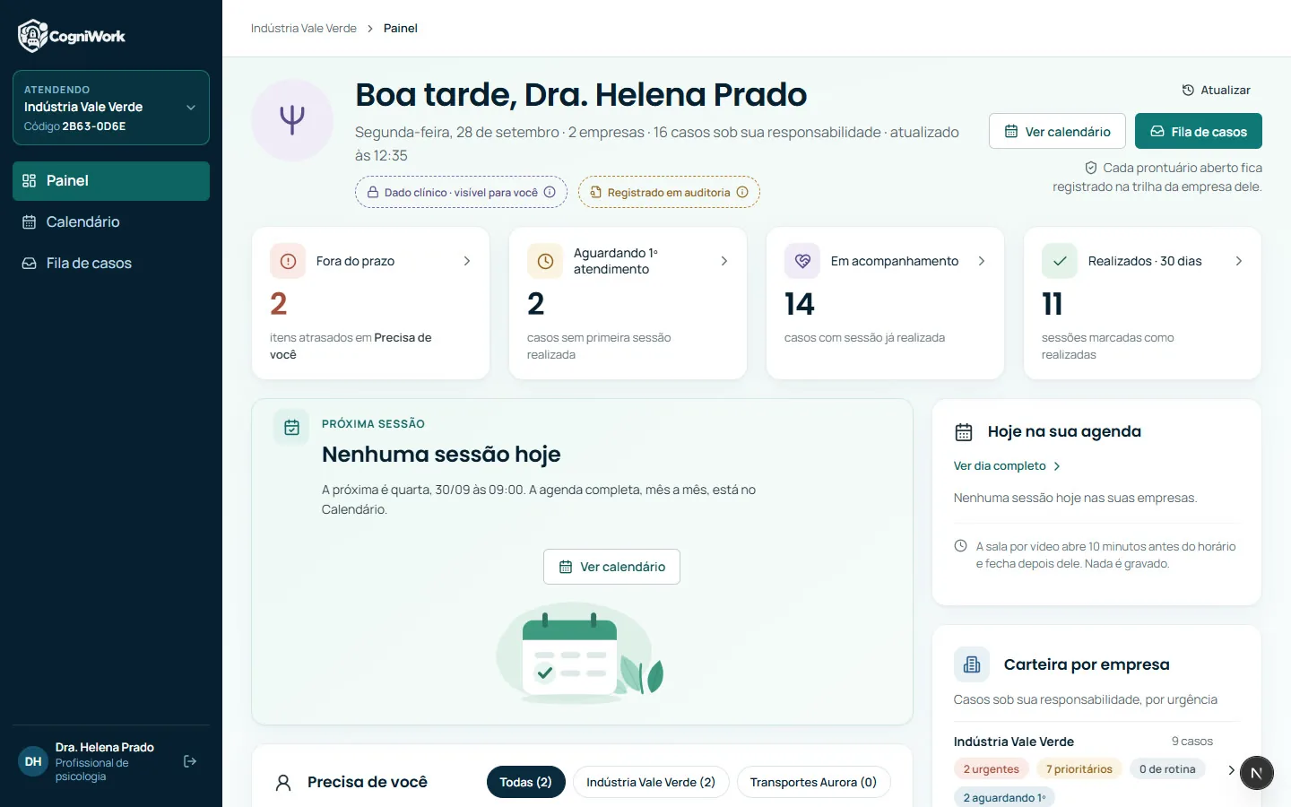1291x807 pixels.
Task: Open Fila de casos from the sidebar
Action: tap(111, 264)
